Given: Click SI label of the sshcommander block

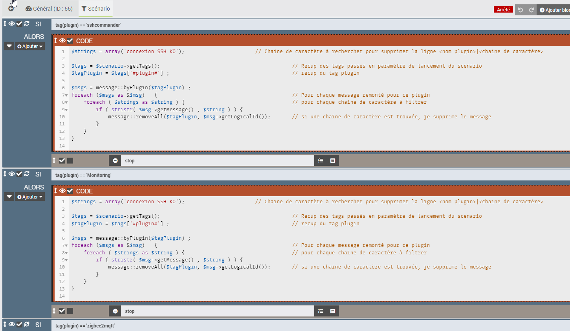Looking at the screenshot, I should 38,24.
